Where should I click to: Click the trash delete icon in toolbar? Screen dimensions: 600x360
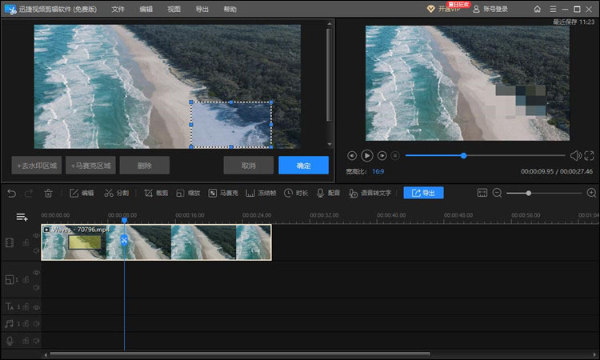(x=48, y=193)
